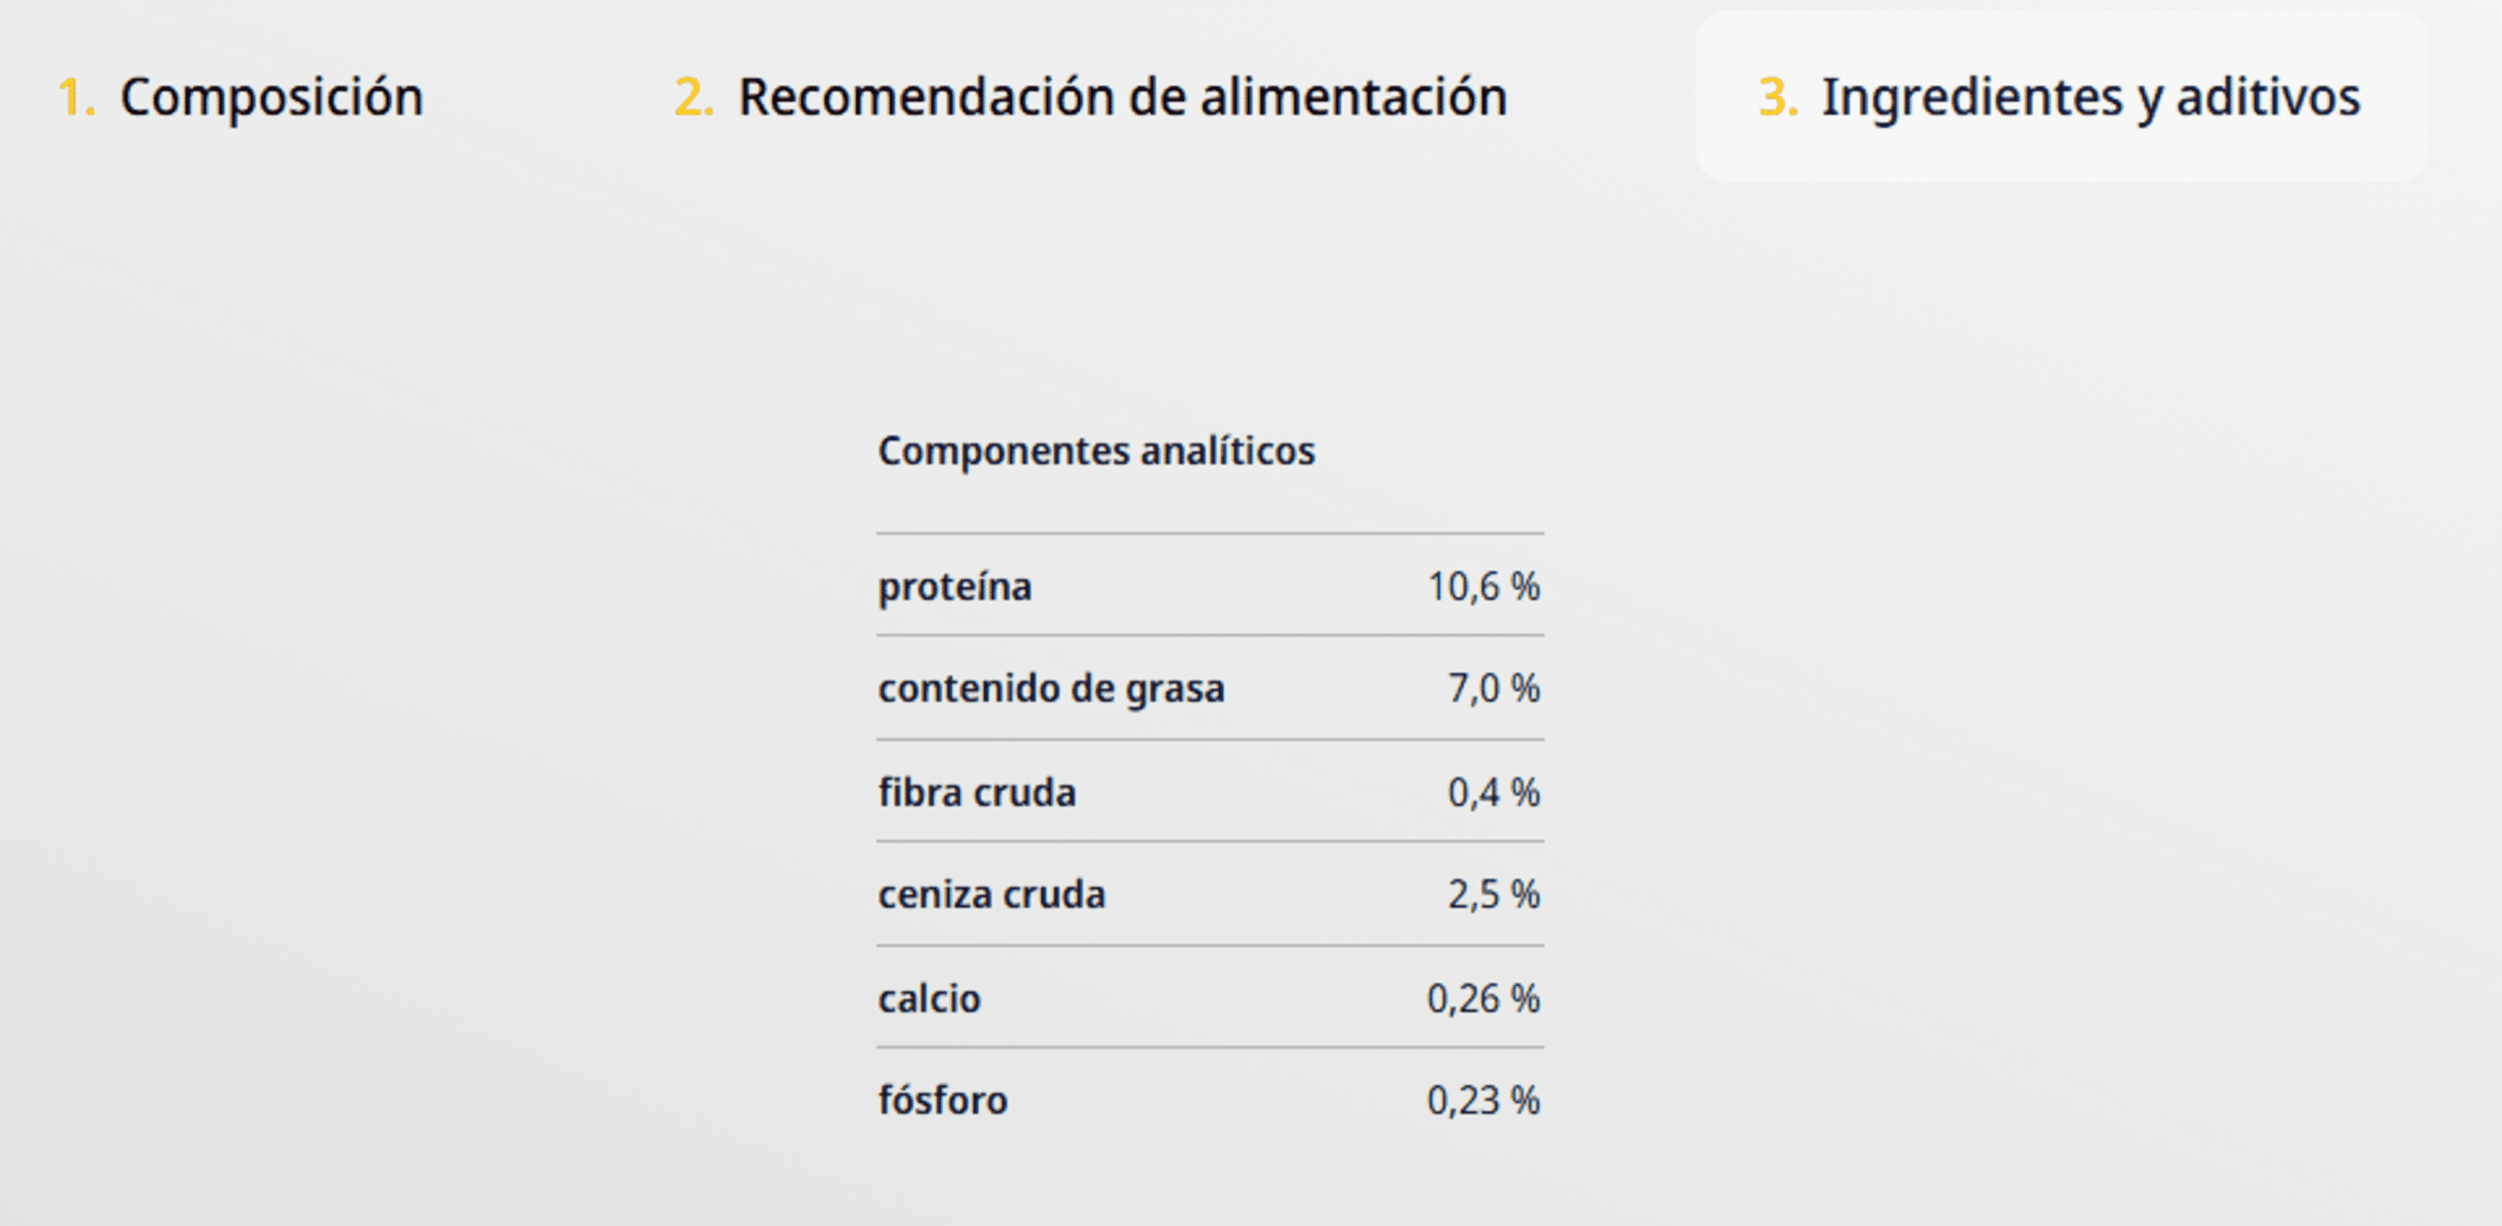Select the fósforo row label
The width and height of the screenshot is (2502, 1226).
tap(943, 1101)
